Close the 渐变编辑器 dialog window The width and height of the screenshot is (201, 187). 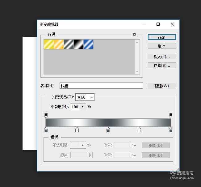click(172, 24)
